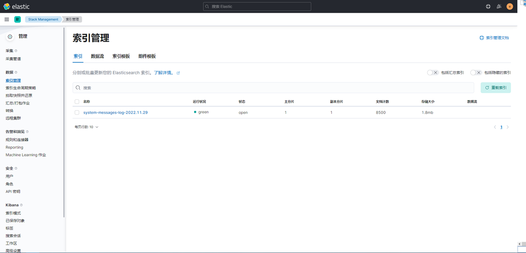
Task: Open 已保存对象 in sidebar
Action: coord(15,221)
